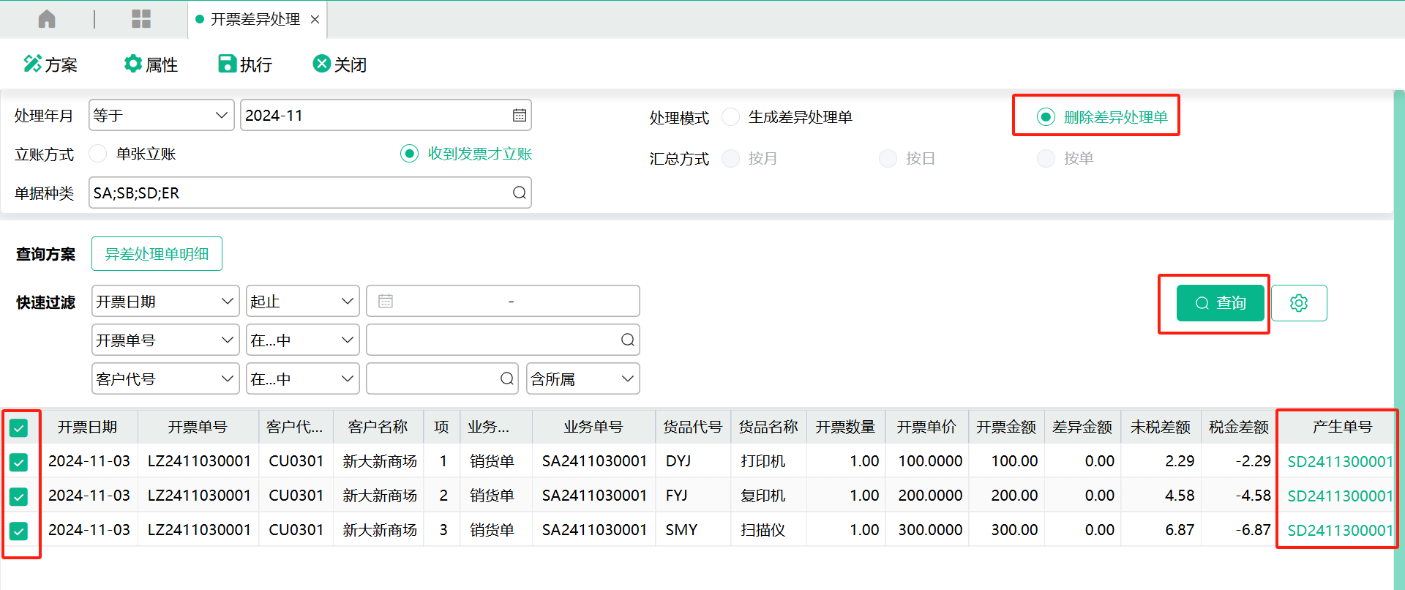The height and width of the screenshot is (590, 1405).
Task: Uncheck the row with 扫描仪
Action: click(x=19, y=531)
